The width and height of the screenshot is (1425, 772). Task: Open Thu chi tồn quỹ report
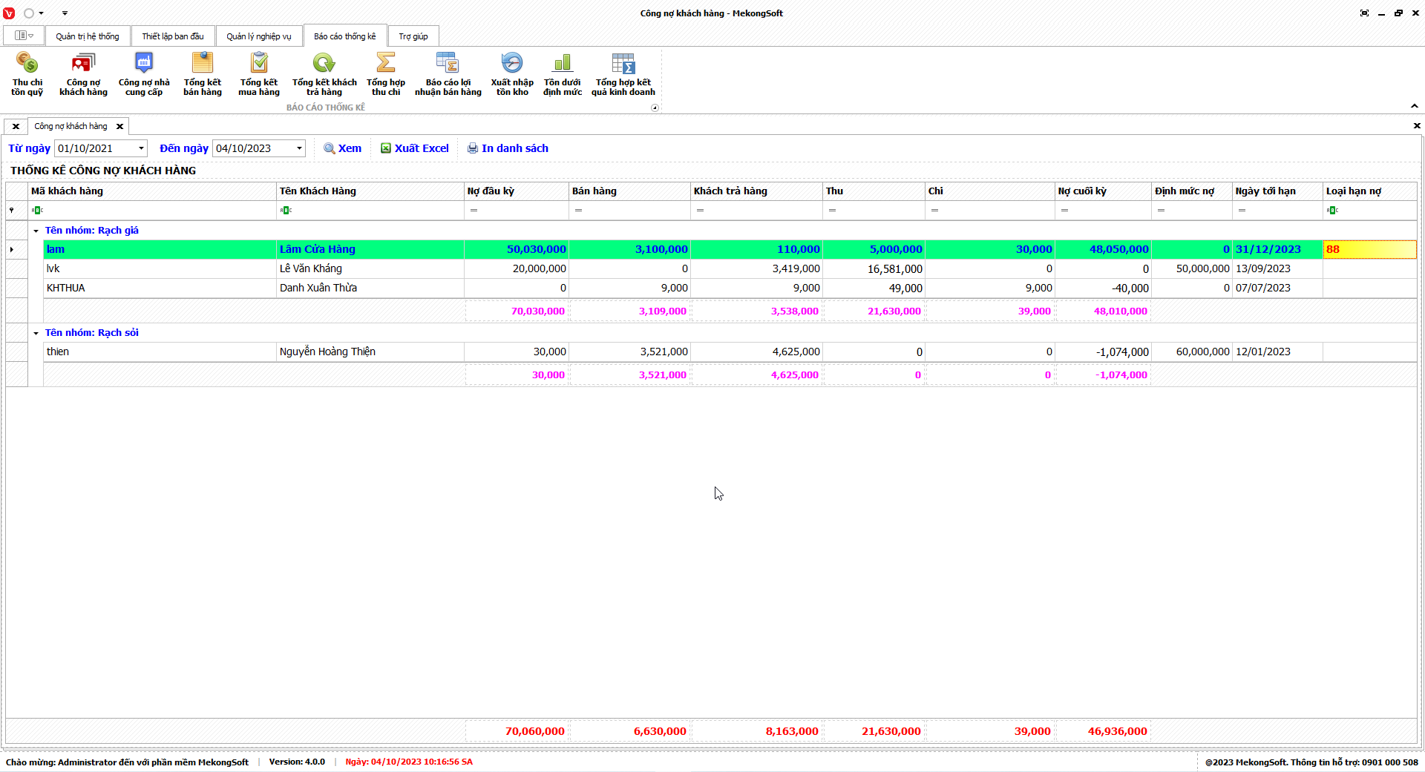tap(27, 74)
